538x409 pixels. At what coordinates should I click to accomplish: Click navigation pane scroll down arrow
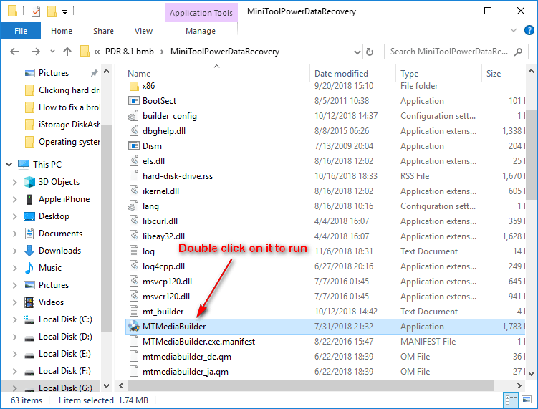[107, 386]
